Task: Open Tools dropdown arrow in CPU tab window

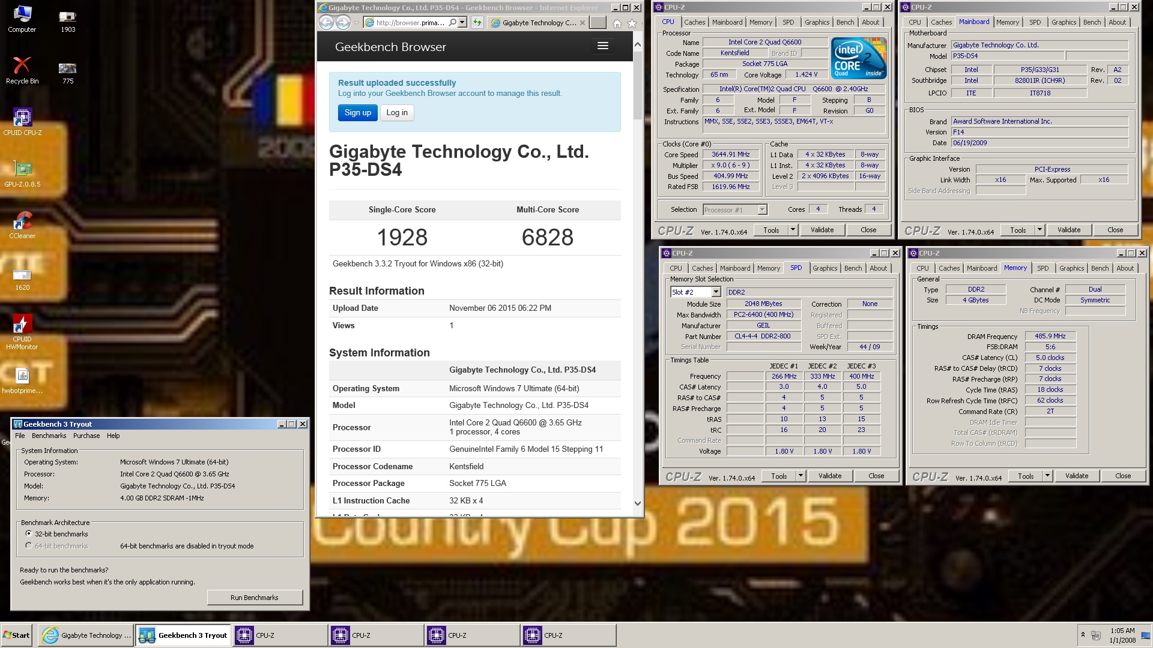Action: coord(793,230)
